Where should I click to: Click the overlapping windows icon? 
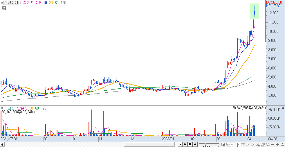[x=228, y=145]
